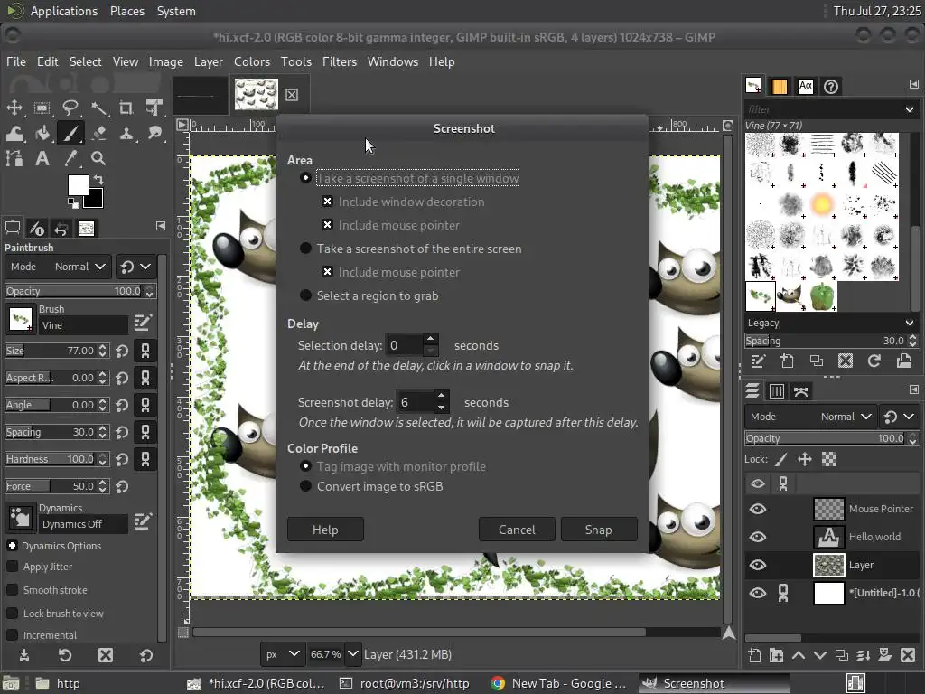Refresh brushes in Brushes panel
Screen dimensions: 925x694
tap(874, 361)
